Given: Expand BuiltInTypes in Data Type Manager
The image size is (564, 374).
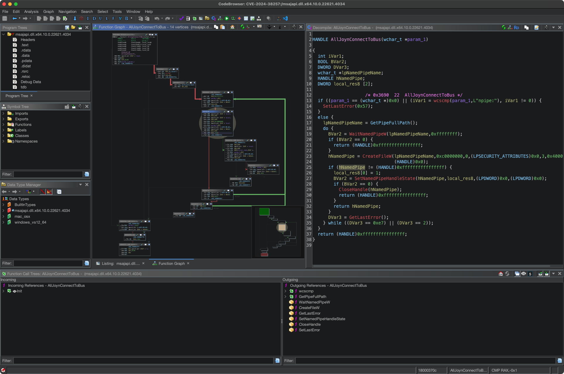Looking at the screenshot, I should pyautogui.click(x=3, y=205).
